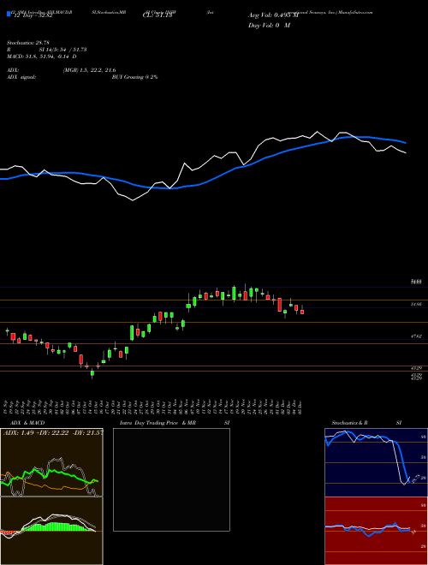Click the red RSI chart panel
428x565 pixels.
tap(376, 531)
